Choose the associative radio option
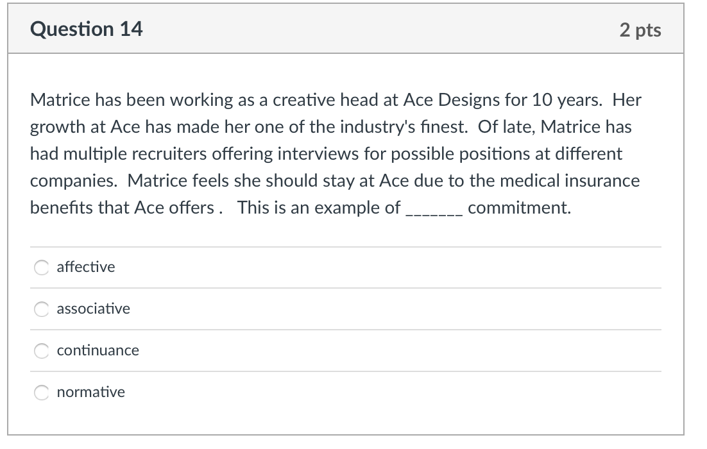Viewport: 707px width, 449px height. [42, 309]
